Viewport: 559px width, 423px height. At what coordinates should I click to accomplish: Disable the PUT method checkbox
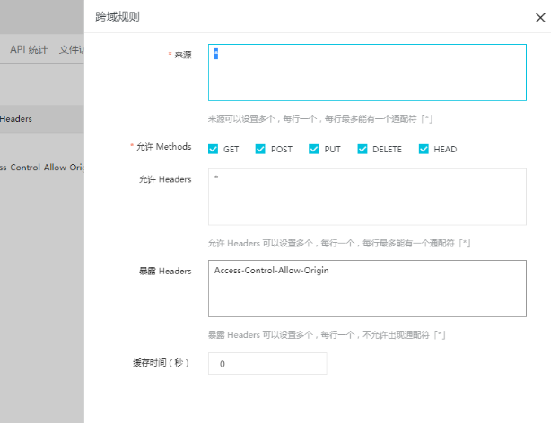[314, 149]
